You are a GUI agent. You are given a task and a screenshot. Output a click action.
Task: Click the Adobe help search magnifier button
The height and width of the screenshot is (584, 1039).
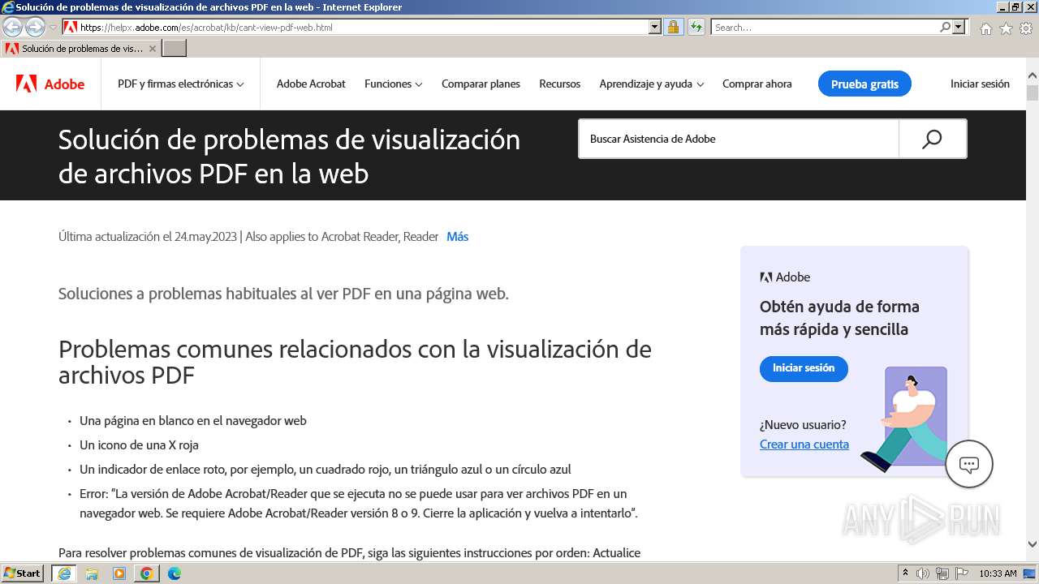(932, 139)
